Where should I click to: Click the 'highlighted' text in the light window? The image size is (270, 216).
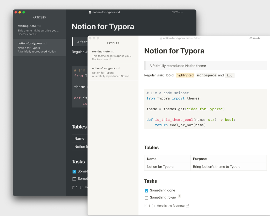coord(185,75)
